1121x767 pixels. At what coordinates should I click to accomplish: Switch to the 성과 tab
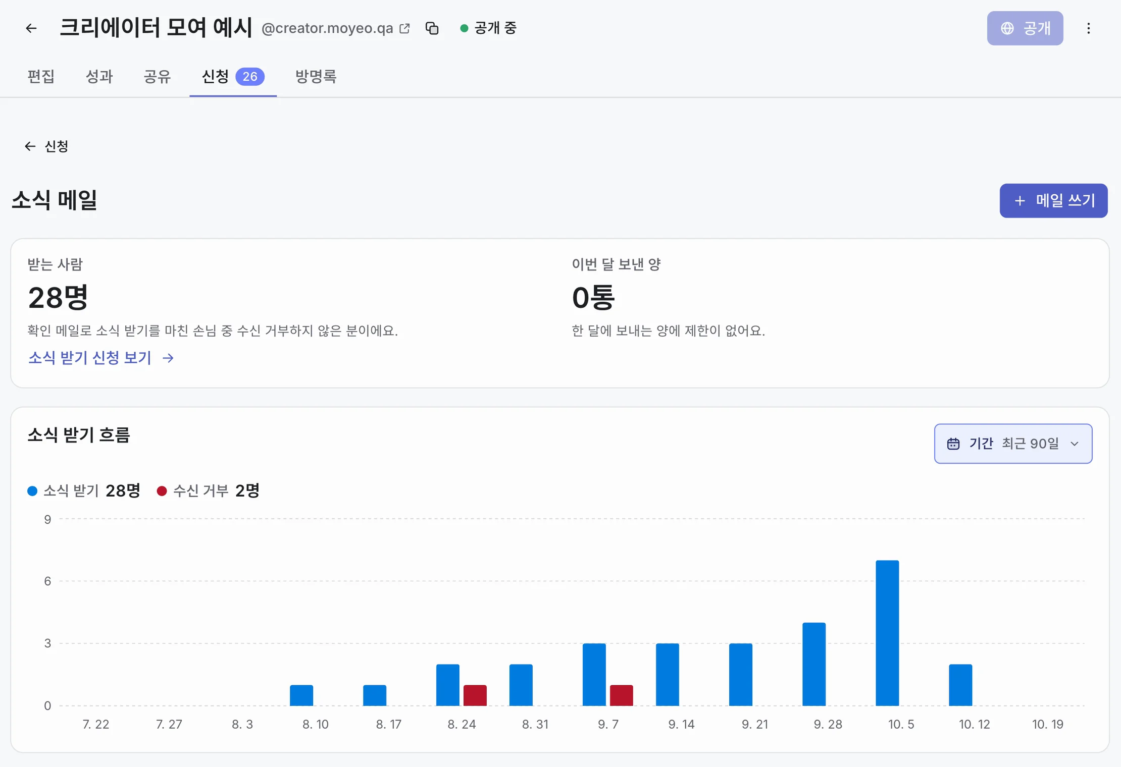pyautogui.click(x=99, y=77)
